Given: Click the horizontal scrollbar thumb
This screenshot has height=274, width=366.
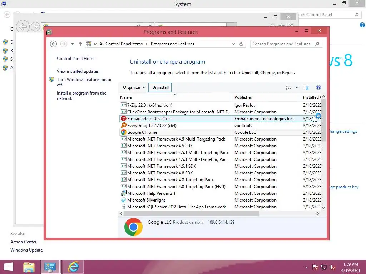Looking at the screenshot, I should pyautogui.click(x=192, y=213).
